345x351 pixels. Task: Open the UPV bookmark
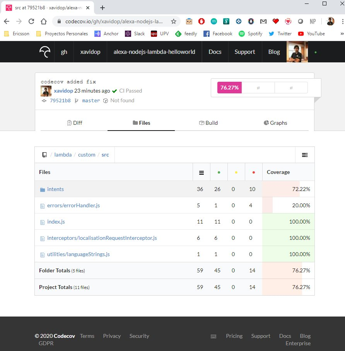(x=160, y=34)
